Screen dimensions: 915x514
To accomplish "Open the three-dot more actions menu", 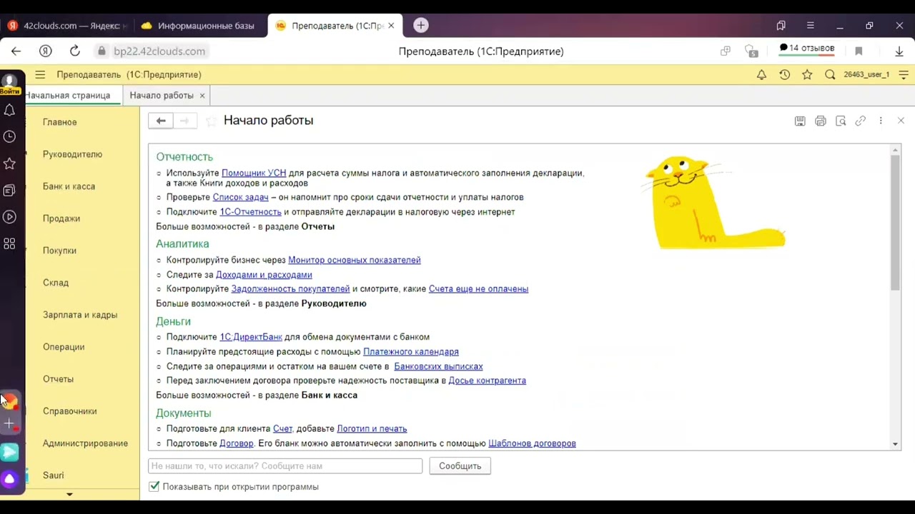I will pyautogui.click(x=881, y=121).
